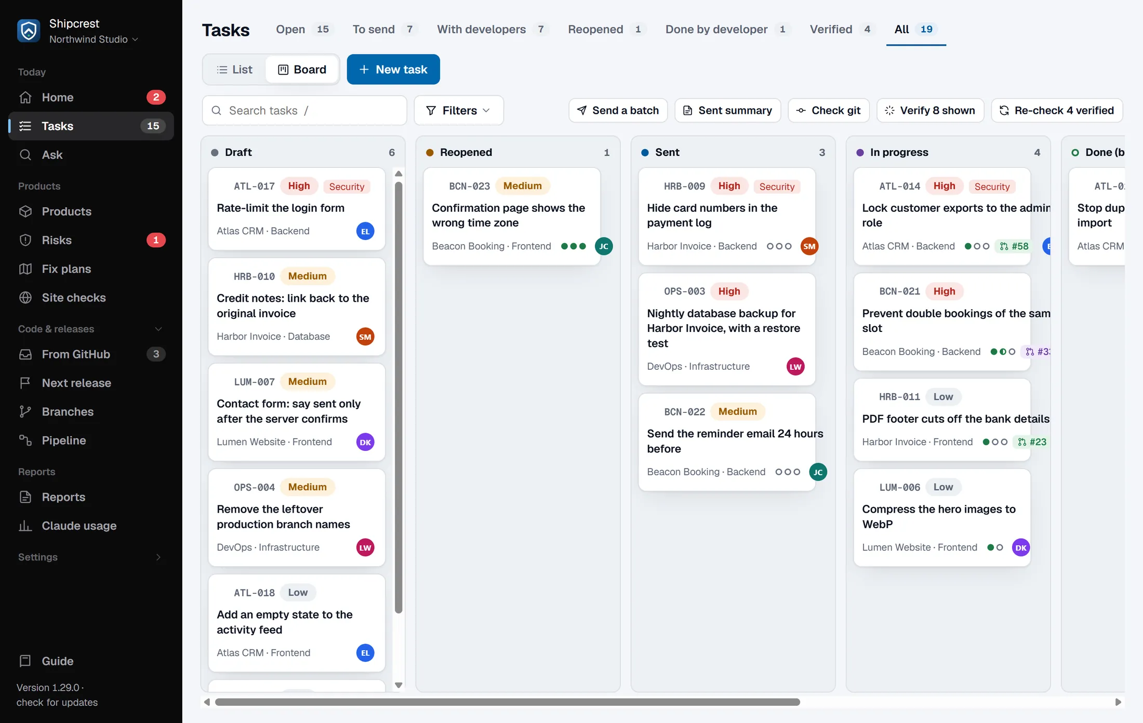Open Risks with the shield icon
Image resolution: width=1143 pixels, height=723 pixels.
(91, 240)
